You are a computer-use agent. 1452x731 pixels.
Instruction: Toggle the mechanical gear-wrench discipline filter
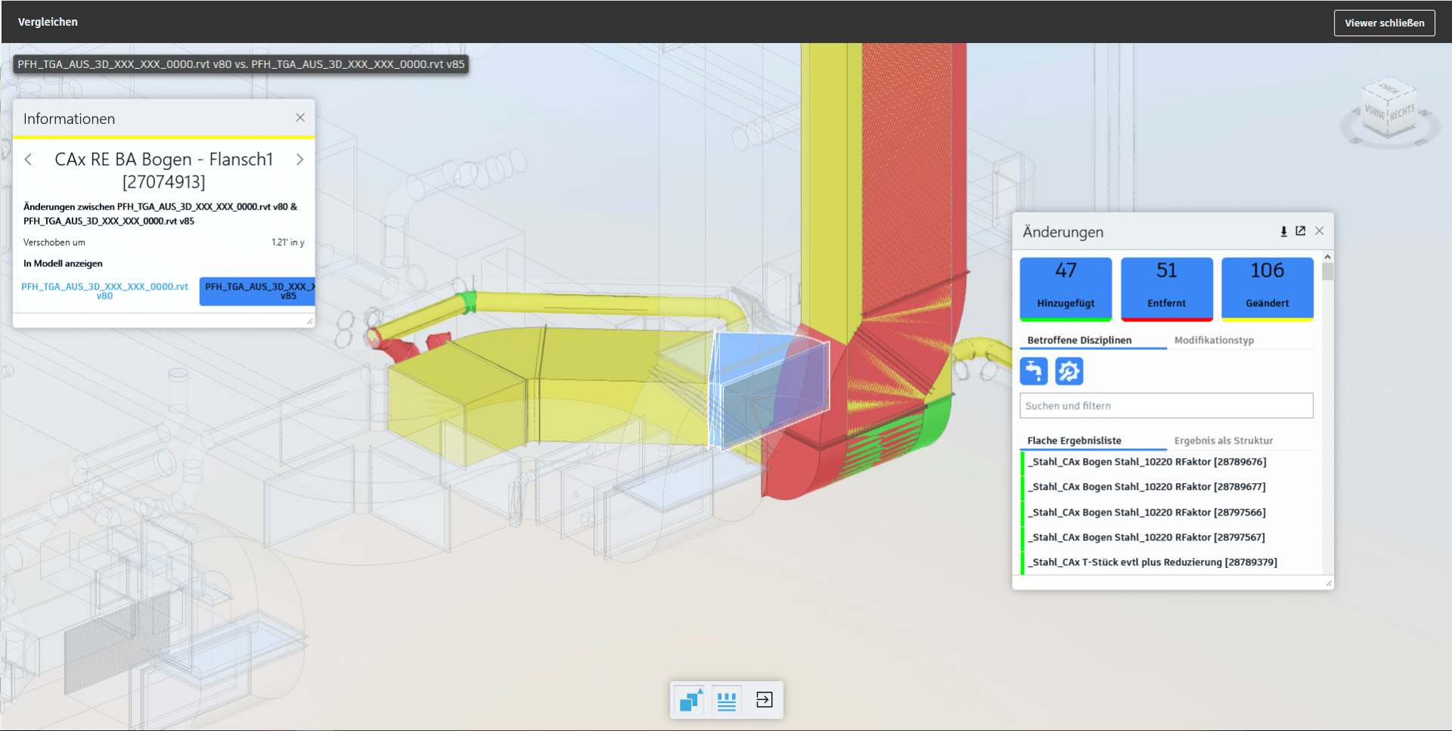coord(1069,371)
